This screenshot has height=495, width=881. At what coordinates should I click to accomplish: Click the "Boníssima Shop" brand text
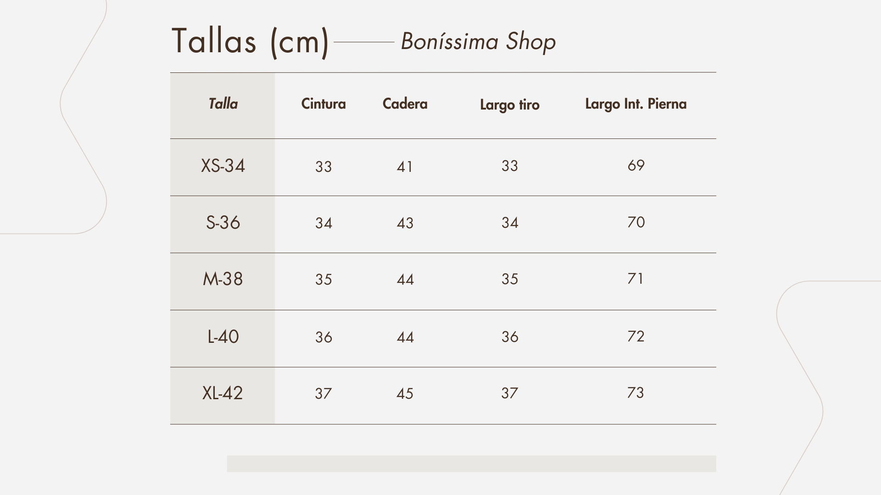tap(478, 42)
